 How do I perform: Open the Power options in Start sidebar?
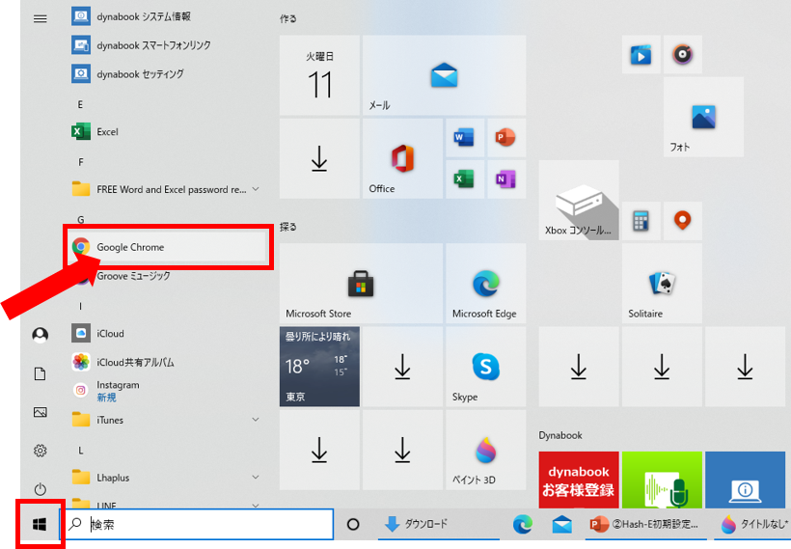click(x=41, y=489)
